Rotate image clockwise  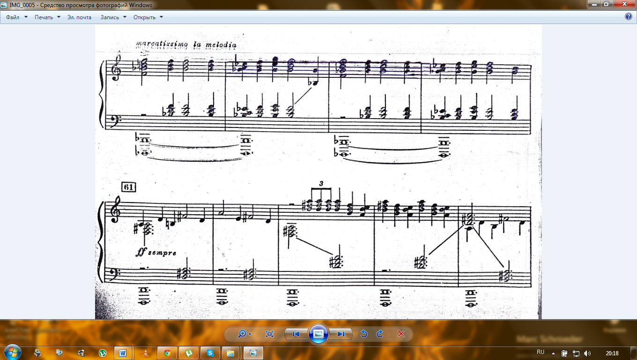[380, 334]
